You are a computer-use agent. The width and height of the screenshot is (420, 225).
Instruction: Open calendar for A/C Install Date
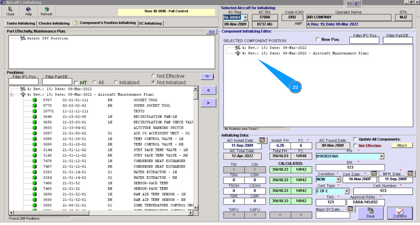(x=262, y=140)
